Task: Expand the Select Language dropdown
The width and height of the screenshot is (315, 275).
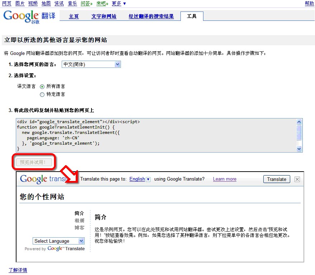Action: click(58, 241)
